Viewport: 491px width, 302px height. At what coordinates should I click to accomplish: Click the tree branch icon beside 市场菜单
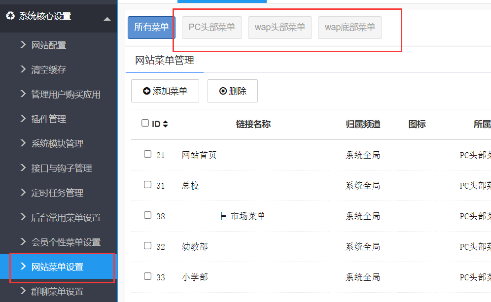223,216
